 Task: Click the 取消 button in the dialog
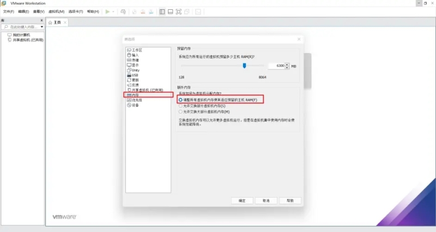point(266,200)
